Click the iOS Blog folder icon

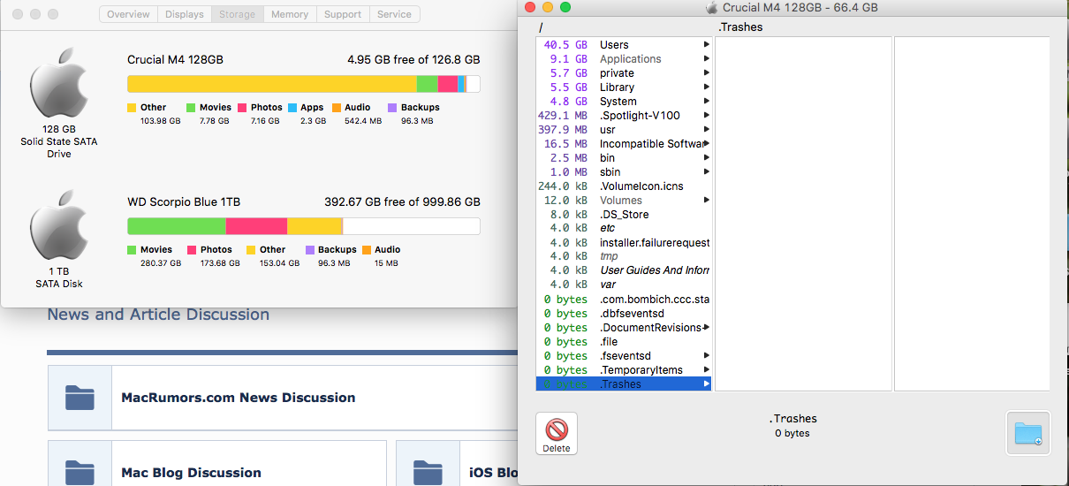pyautogui.click(x=428, y=472)
